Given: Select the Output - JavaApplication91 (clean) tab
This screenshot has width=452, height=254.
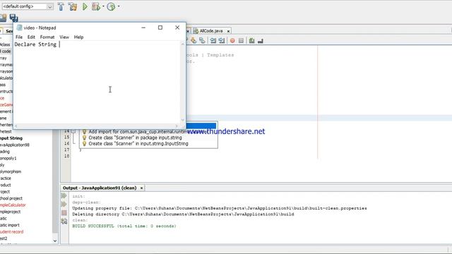Looking at the screenshot, I should (x=100, y=188).
